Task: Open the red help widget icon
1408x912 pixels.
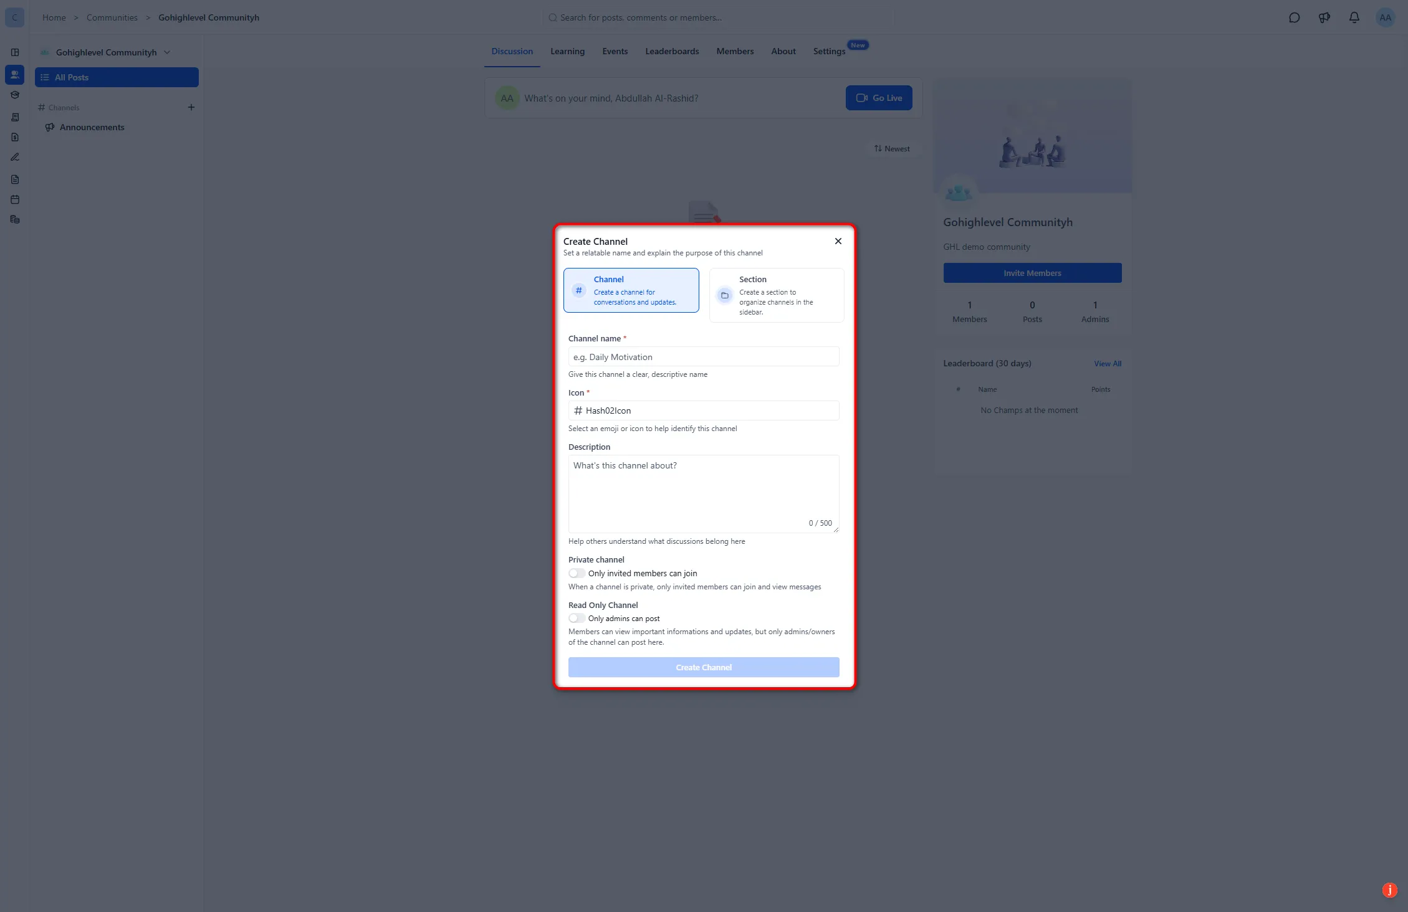Action: coord(1389,890)
